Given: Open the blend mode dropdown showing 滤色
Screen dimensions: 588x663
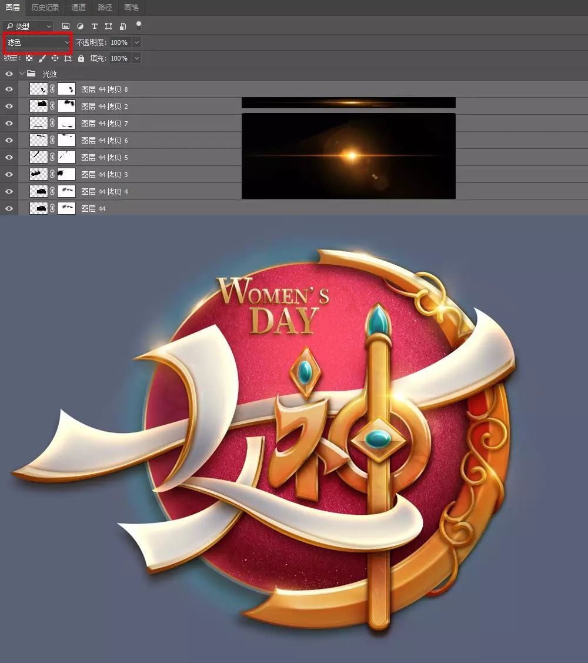Looking at the screenshot, I should click(36, 42).
